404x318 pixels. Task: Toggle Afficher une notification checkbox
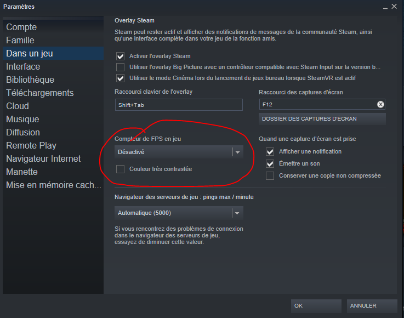point(270,151)
